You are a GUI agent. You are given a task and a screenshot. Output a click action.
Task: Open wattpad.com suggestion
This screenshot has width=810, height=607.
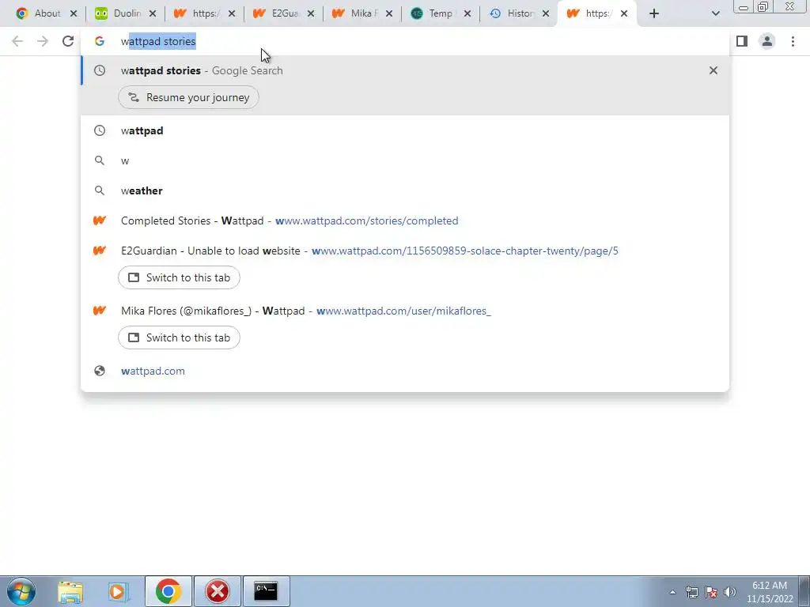click(x=405, y=371)
